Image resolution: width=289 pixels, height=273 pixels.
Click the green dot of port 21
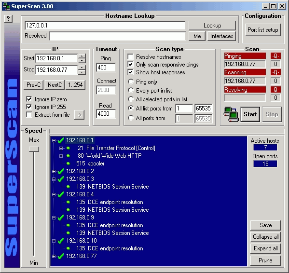[68, 148]
